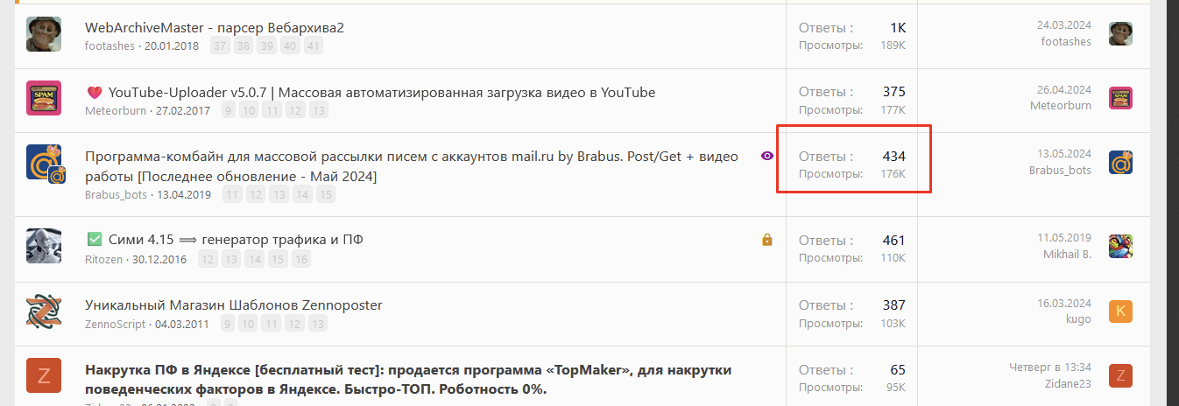This screenshot has width=1179, height=406.
Task: Open Сими 4.15 генератор трафика thread
Action: click(237, 240)
